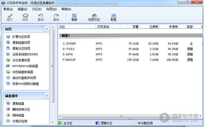Open the 向导(W) menu
The image size is (204, 127).
point(51,9)
